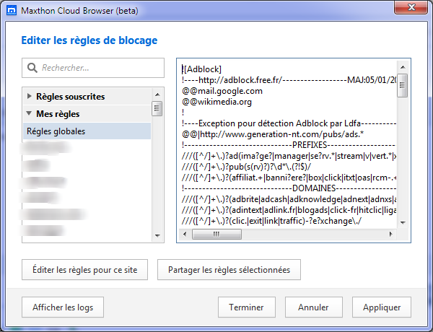This screenshot has width=433, height=332.
Task: Click the ad(ima?ge?|manager rule line
Action: point(289,156)
